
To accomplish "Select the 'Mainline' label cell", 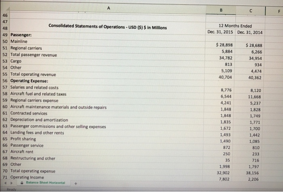I will coord(19,41).
